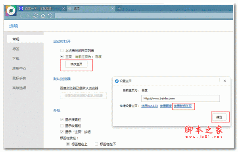Toggle 显示搜索栏 checkbox
Viewport: 238px width, 152px height.
click(62, 120)
